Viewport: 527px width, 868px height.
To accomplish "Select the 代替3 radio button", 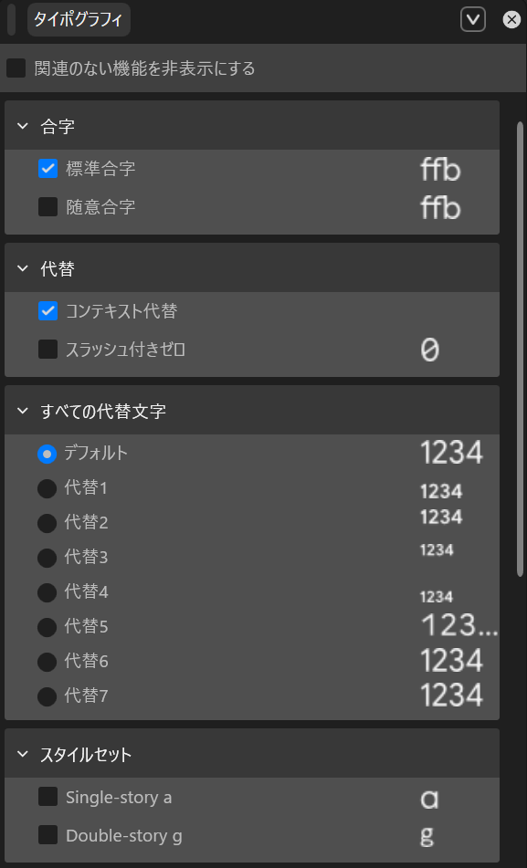I will coord(46,557).
